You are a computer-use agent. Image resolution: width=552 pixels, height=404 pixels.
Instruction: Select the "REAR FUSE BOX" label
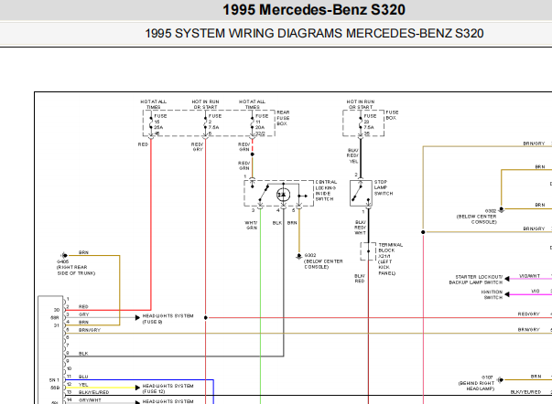tap(283, 118)
